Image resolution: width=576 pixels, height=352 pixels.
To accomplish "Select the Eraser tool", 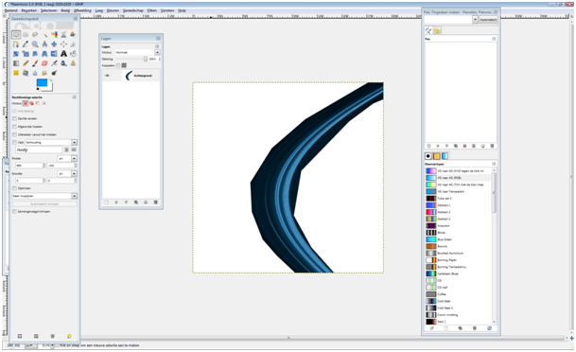I will (44, 63).
